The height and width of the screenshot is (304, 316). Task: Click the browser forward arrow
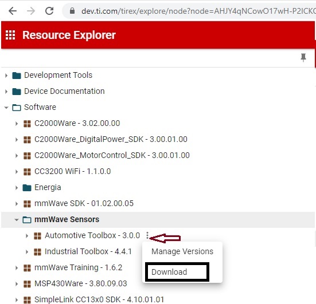31,11
